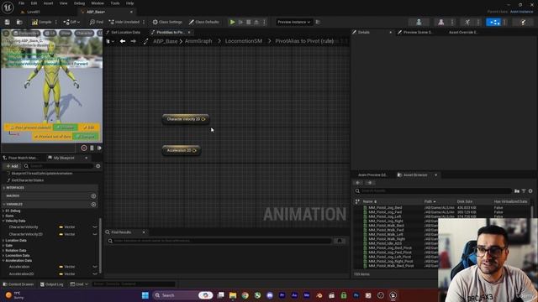Click ABP_Base in the breadcrumb

click(x=165, y=41)
